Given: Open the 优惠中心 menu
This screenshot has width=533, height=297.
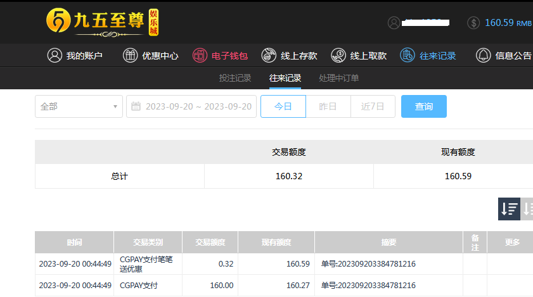Looking at the screenshot, I should (x=150, y=55).
